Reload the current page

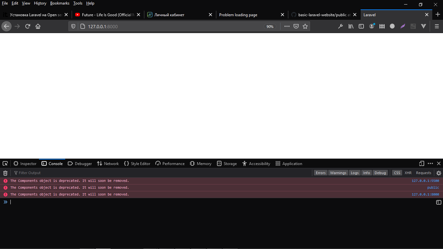click(28, 26)
